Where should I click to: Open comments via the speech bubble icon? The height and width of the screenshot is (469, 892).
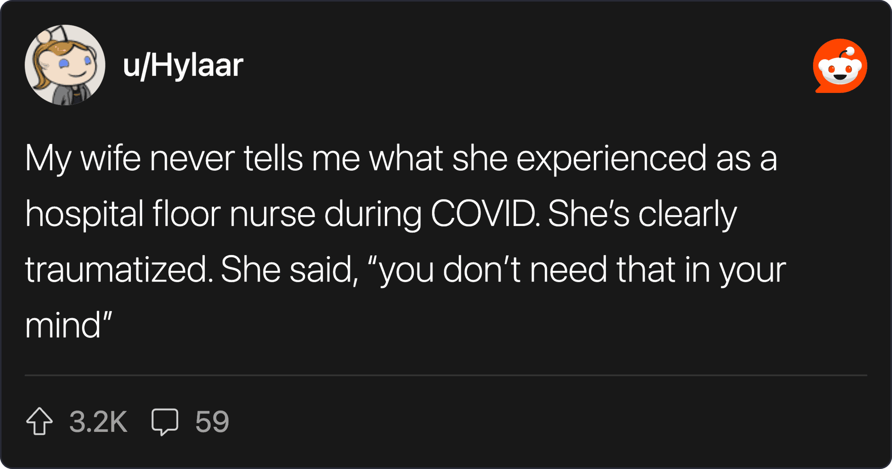[165, 421]
